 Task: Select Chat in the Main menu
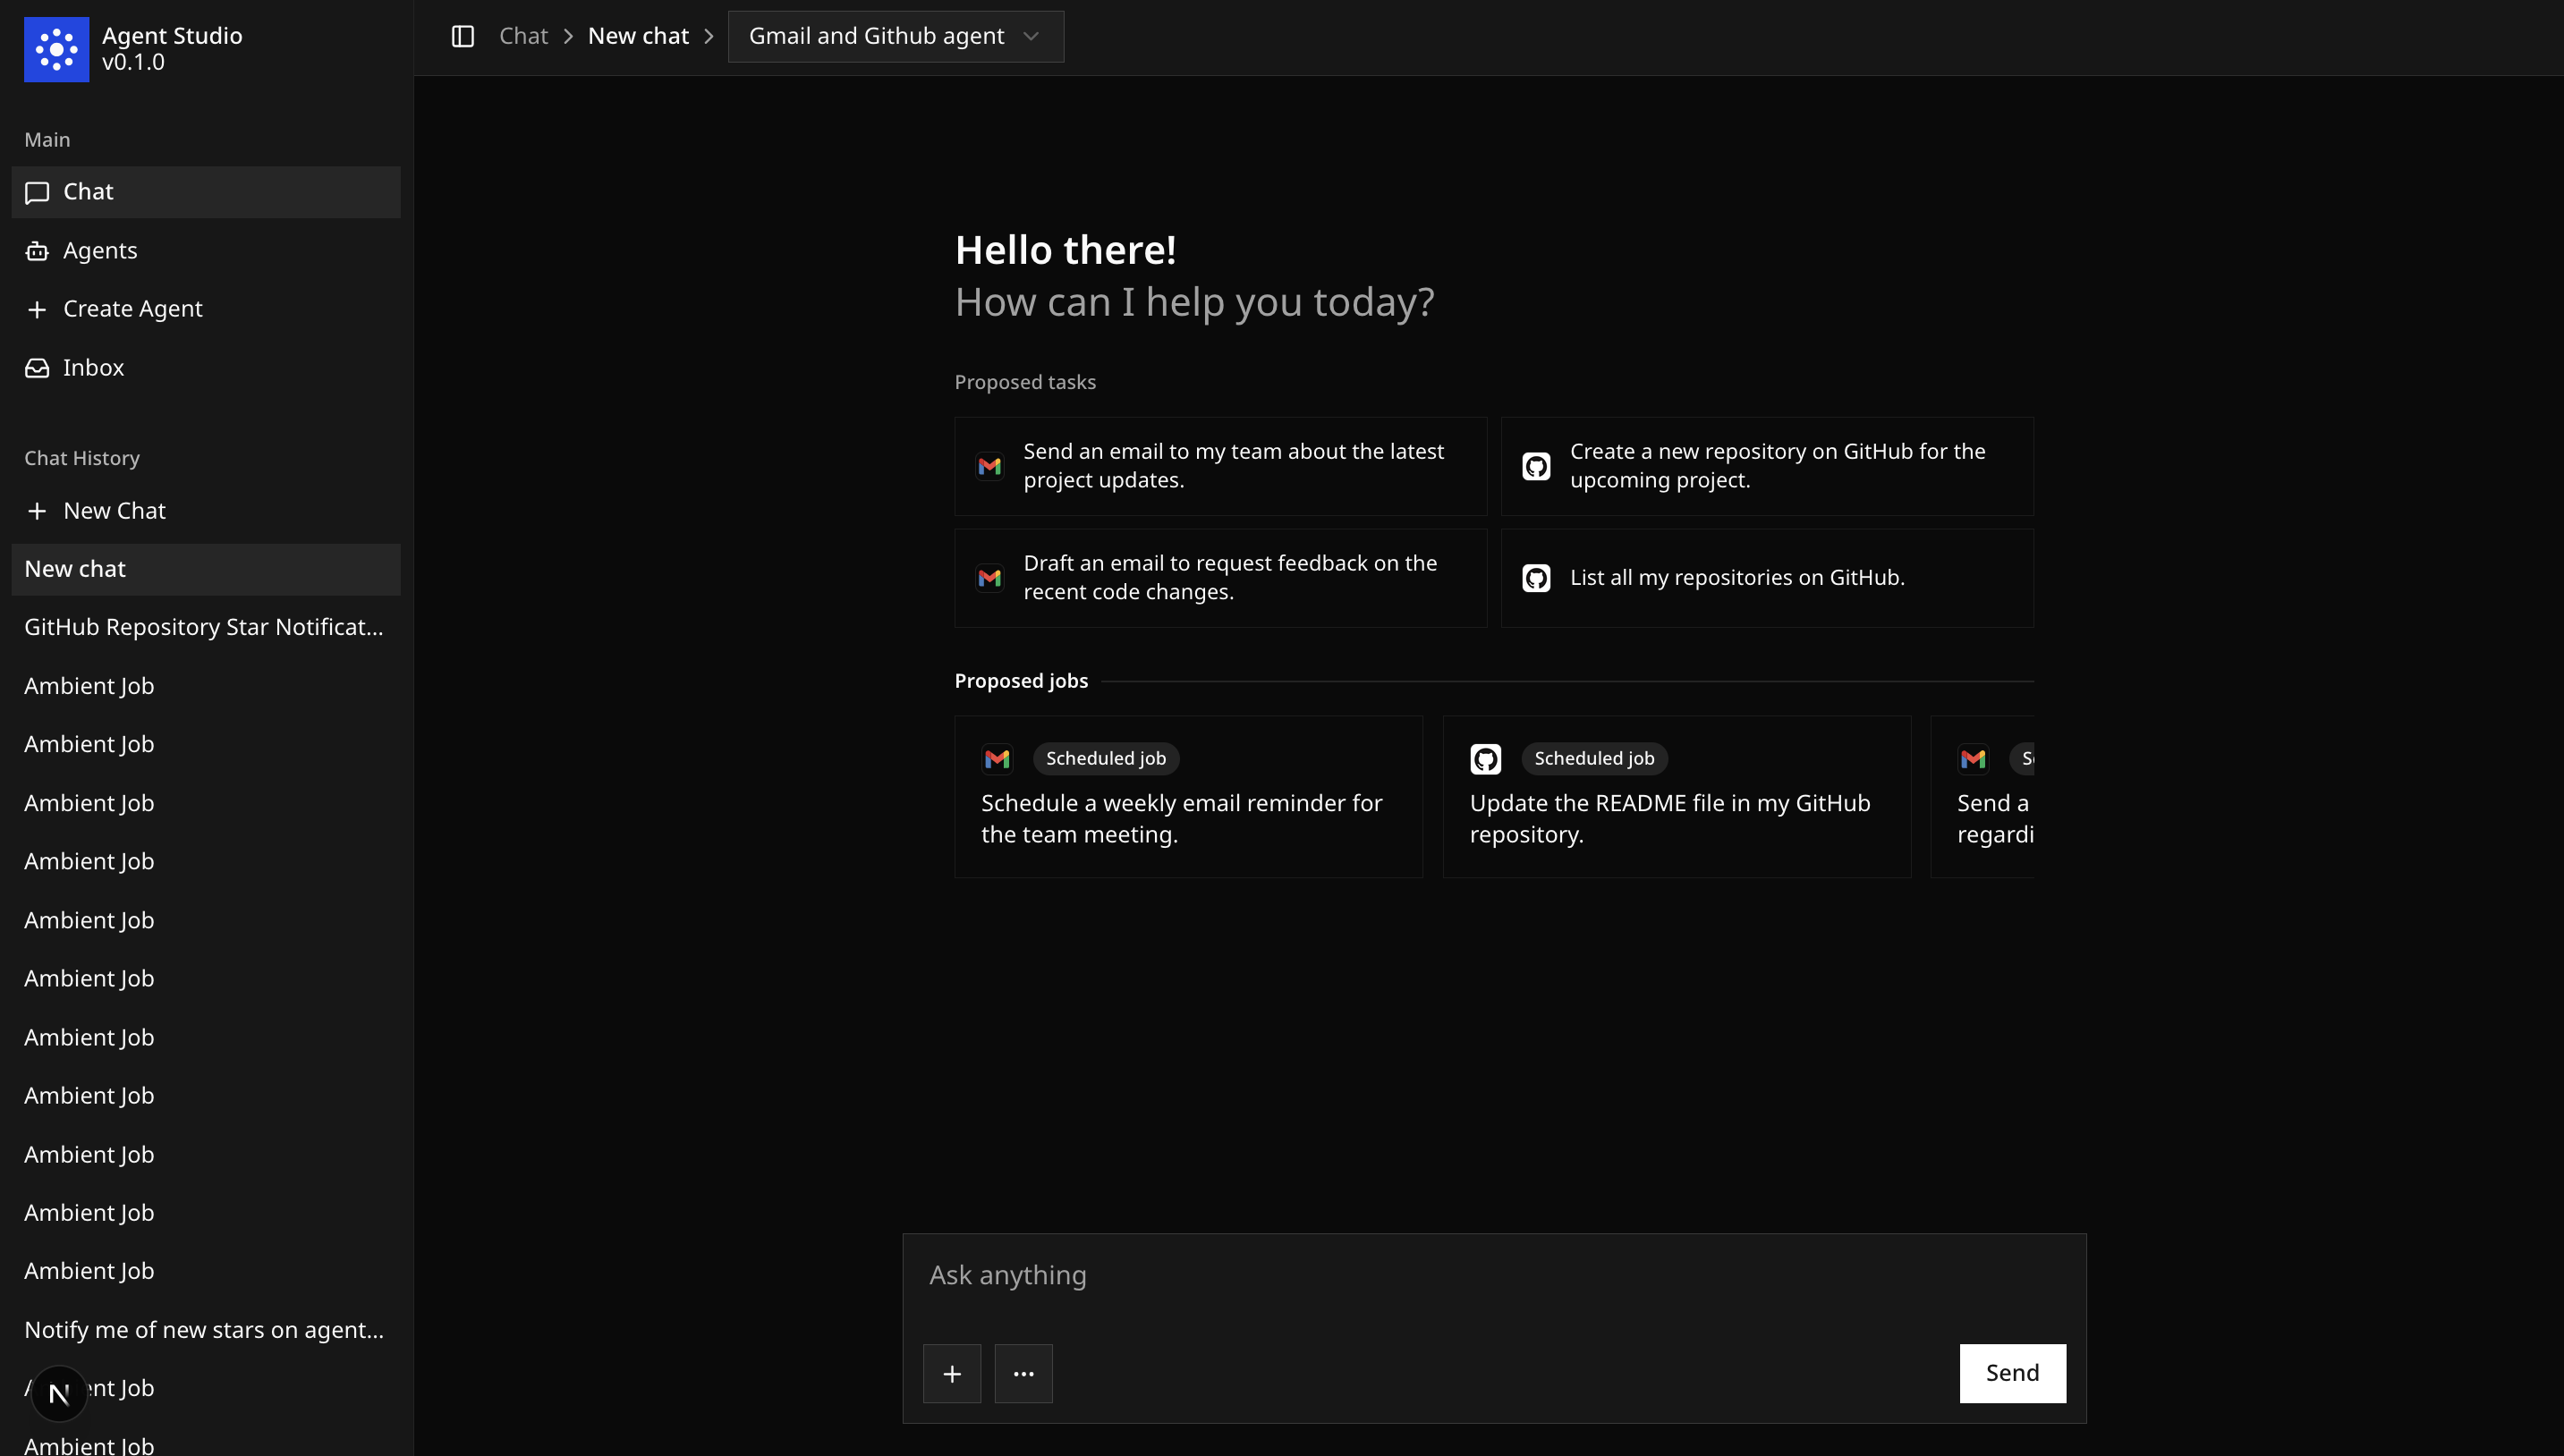88,192
